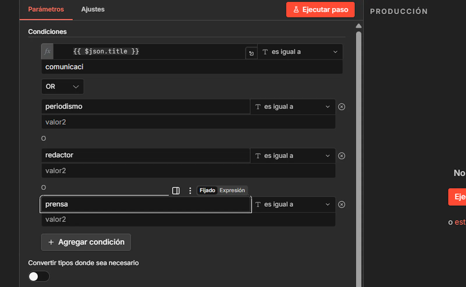This screenshot has width=466, height=287.
Task: Click the valor2 field under prensa
Action: [188, 219]
